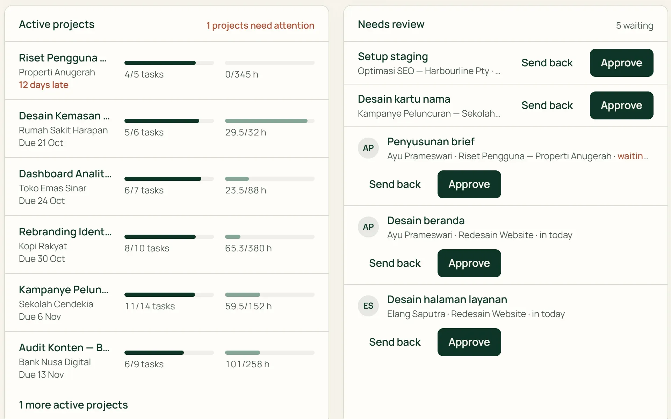
Task: Click the Penyusunan brief title
Action: tap(431, 142)
